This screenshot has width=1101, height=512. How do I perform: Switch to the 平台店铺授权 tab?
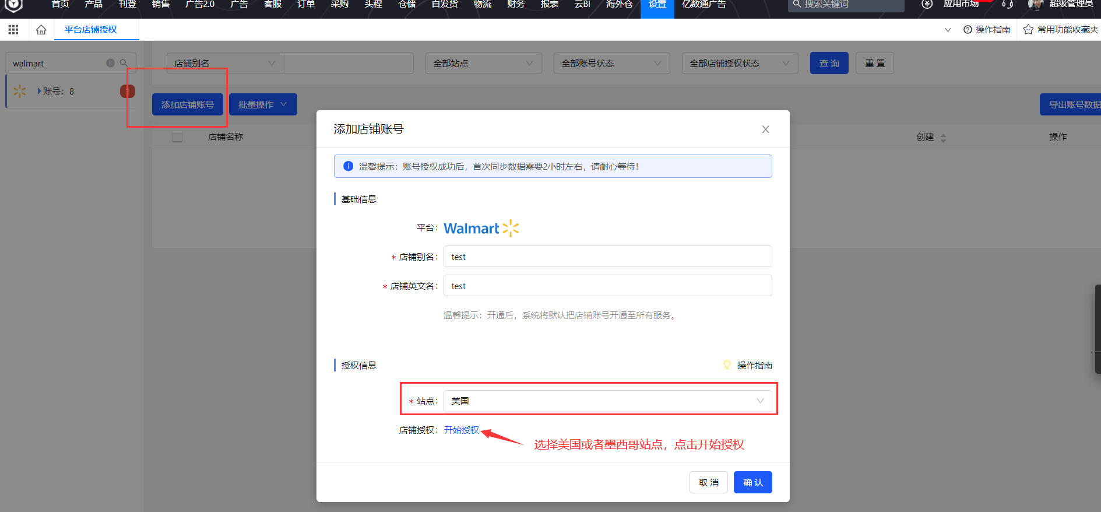(91, 30)
